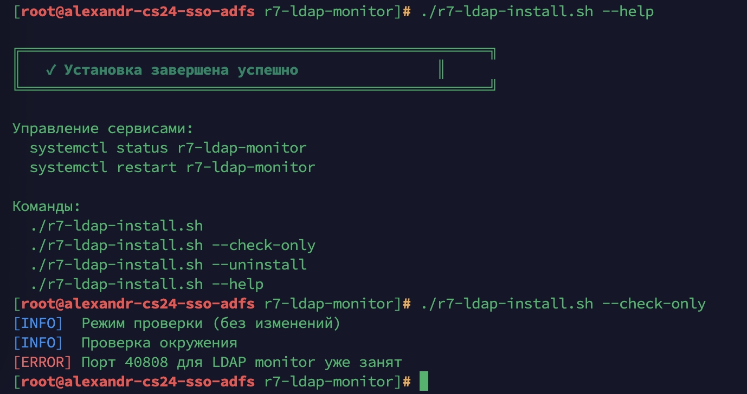
Task: Select the "systemctl status r7-ldap-monitor" line
Action: click(x=168, y=148)
